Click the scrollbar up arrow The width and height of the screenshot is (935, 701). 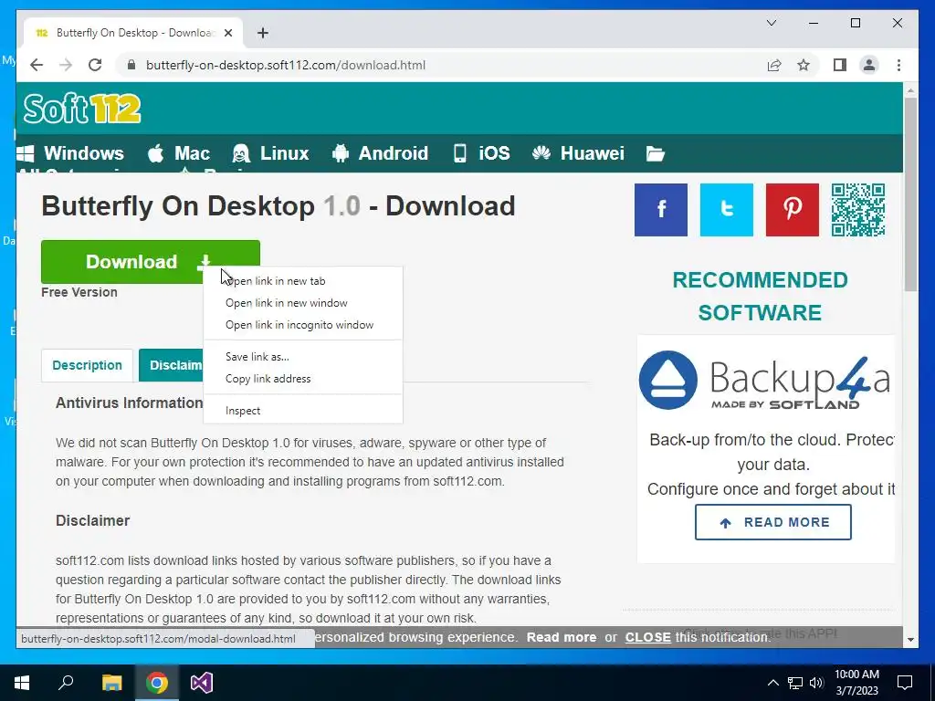click(910, 90)
